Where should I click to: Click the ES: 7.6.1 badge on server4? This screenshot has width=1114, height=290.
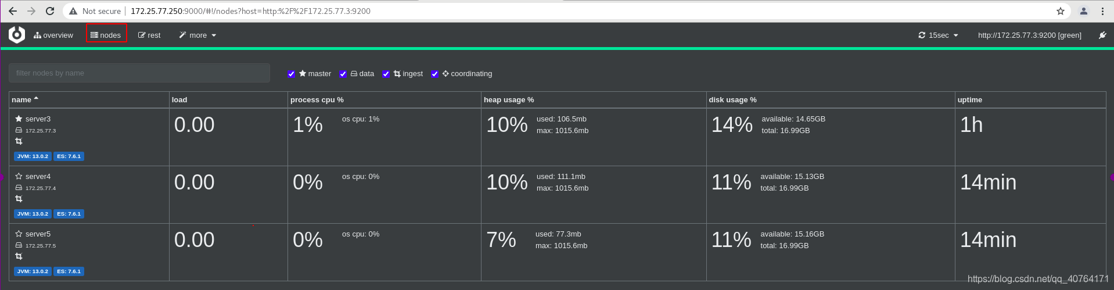(69, 214)
